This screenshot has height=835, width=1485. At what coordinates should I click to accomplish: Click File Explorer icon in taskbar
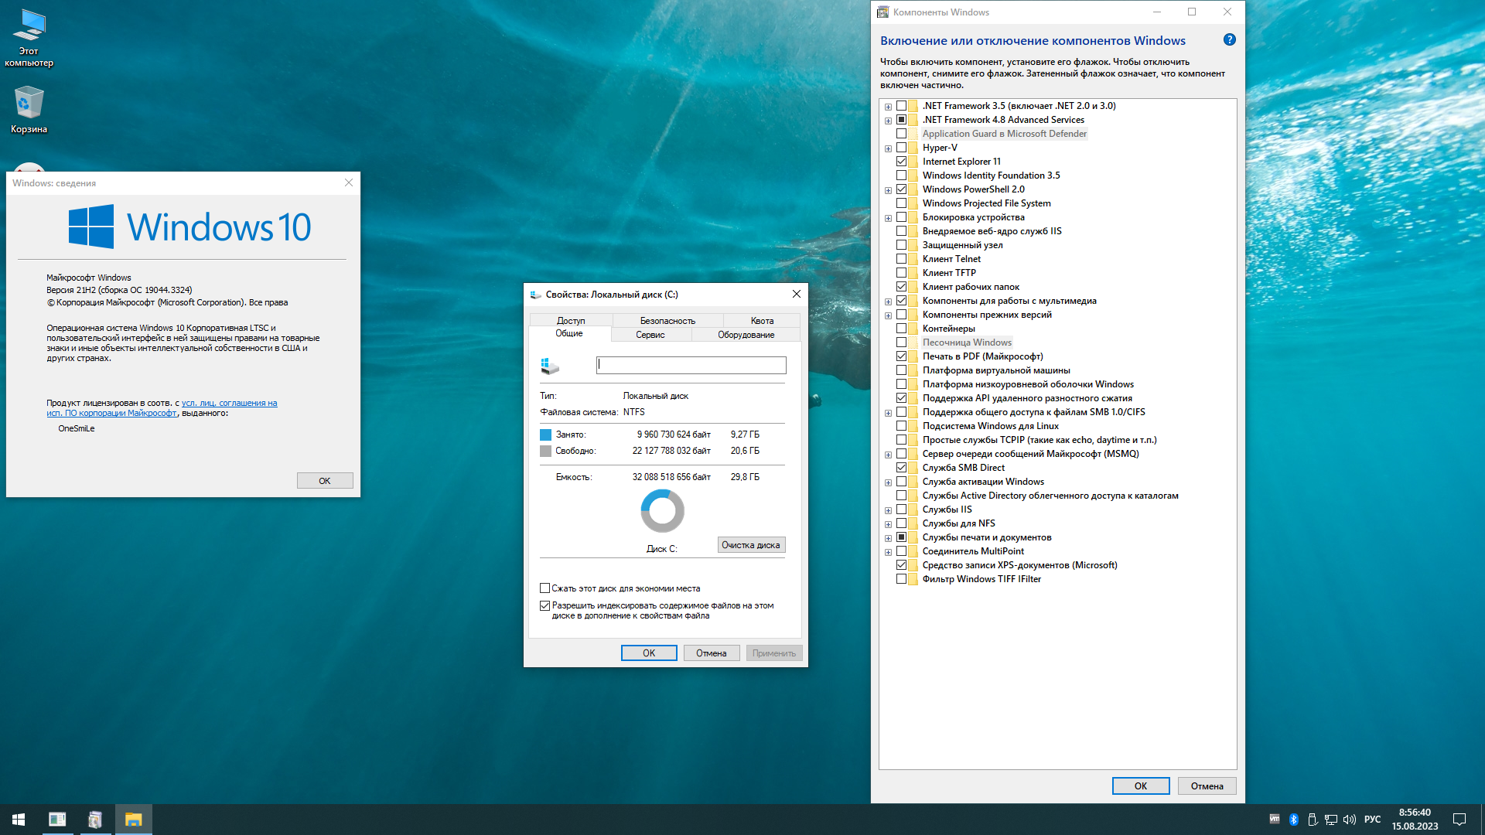[133, 820]
